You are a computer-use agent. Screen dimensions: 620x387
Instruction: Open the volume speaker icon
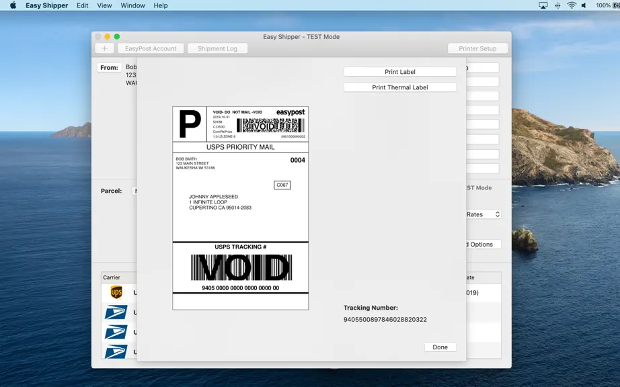coord(584,5)
